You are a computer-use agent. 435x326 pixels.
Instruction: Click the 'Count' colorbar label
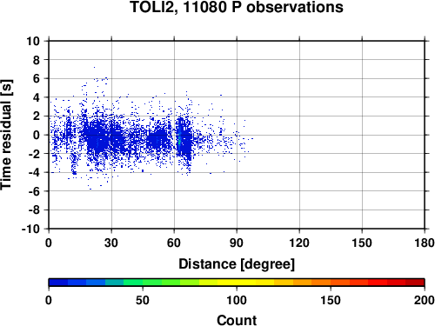[x=237, y=320]
